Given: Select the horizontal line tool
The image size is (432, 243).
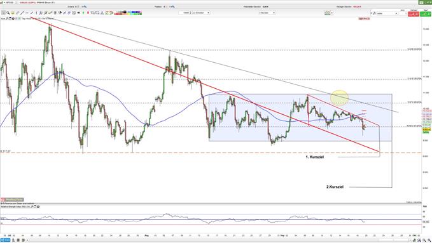Looking at the screenshot, I should click(27, 13).
